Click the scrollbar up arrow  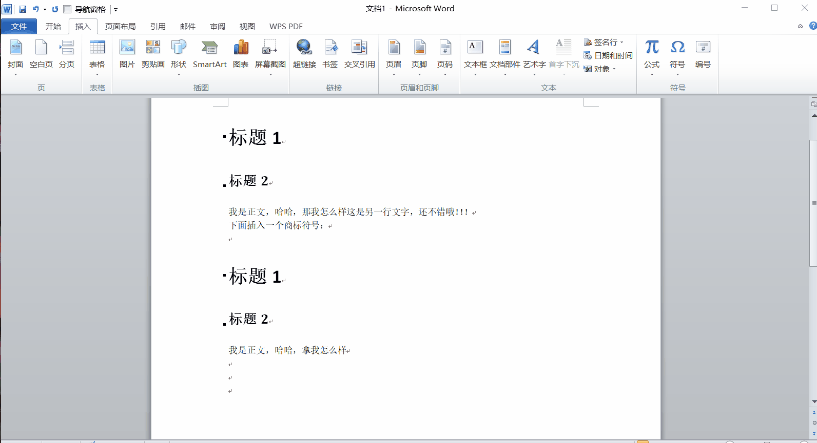click(813, 115)
